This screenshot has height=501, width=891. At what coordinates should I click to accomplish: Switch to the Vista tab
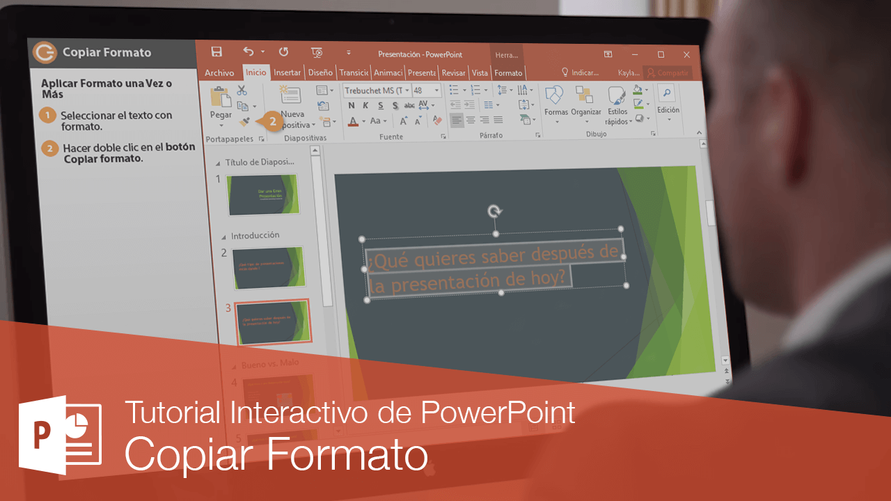[x=480, y=73]
